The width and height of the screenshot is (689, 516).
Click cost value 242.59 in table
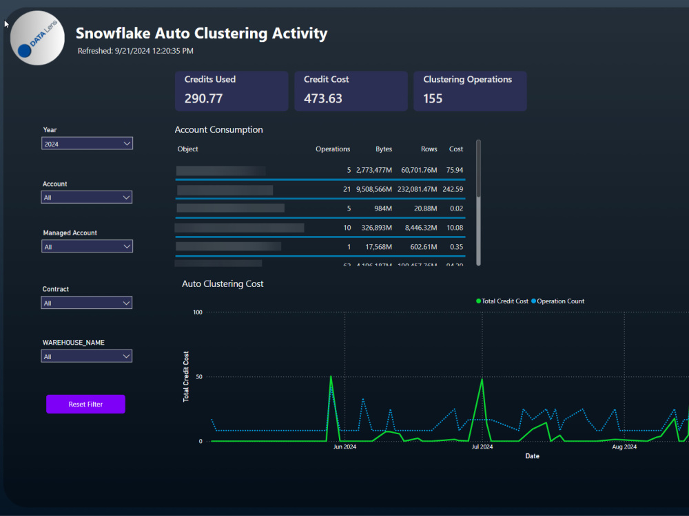tap(453, 189)
